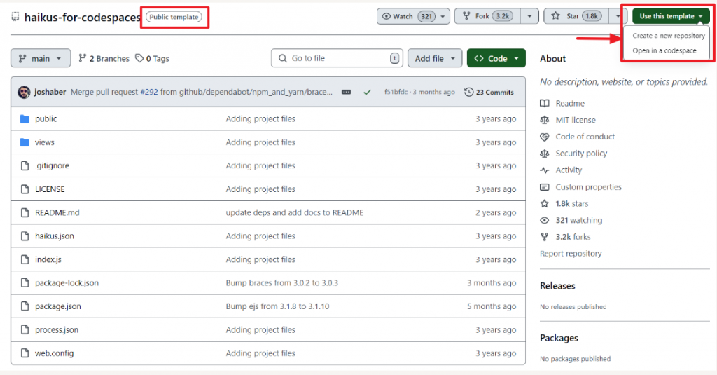Click the fork icon beside 3.2k forks
This screenshot has height=375, width=717.
544,237
